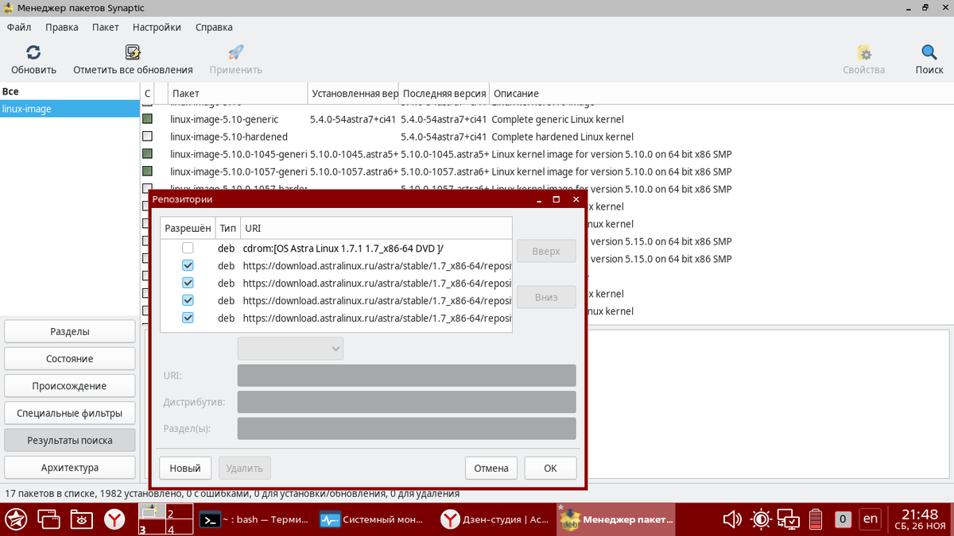Click the en keyboard layout indicator
954x536 pixels.
coord(871,519)
